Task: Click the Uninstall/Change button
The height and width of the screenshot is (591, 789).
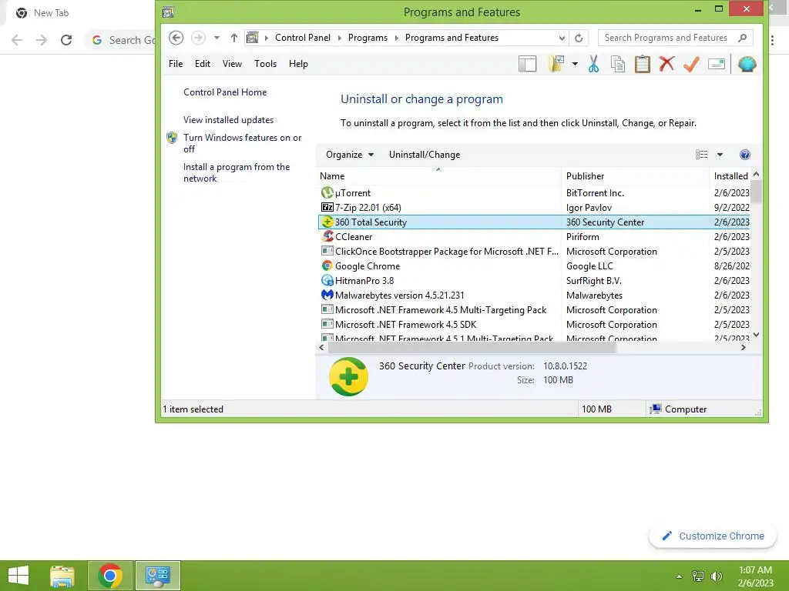Action: (425, 155)
